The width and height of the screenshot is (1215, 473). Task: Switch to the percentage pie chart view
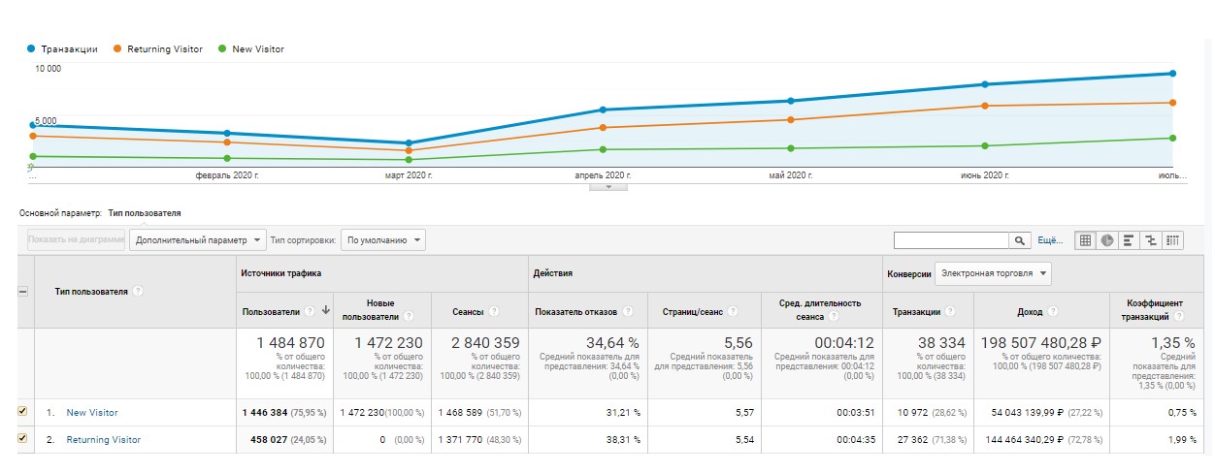[x=1107, y=240]
